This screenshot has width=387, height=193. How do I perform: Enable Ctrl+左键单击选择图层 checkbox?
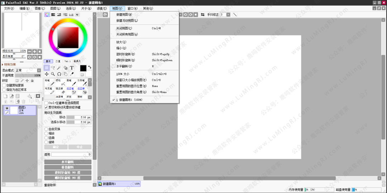coord(46,103)
